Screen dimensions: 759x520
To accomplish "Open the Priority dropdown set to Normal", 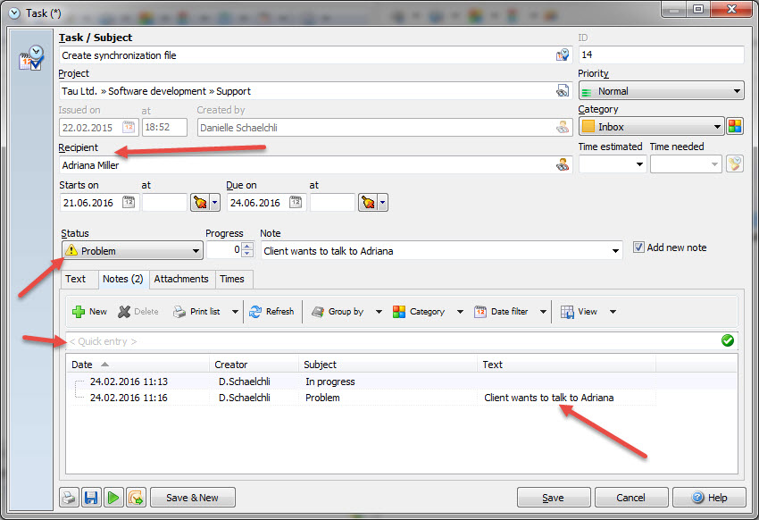I will pos(737,91).
